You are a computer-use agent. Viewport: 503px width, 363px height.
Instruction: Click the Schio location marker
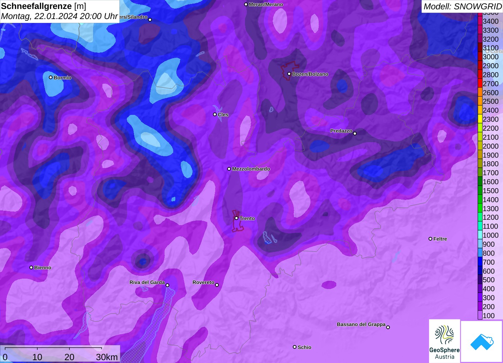pos(295,347)
